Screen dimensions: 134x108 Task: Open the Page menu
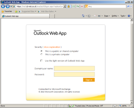(x=107, y=16)
